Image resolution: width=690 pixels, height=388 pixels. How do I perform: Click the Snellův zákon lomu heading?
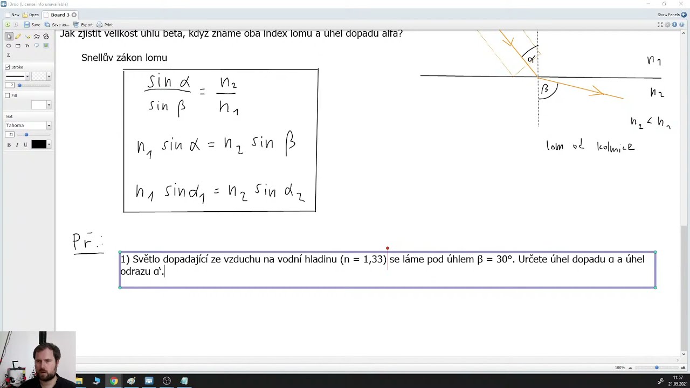pyautogui.click(x=124, y=58)
